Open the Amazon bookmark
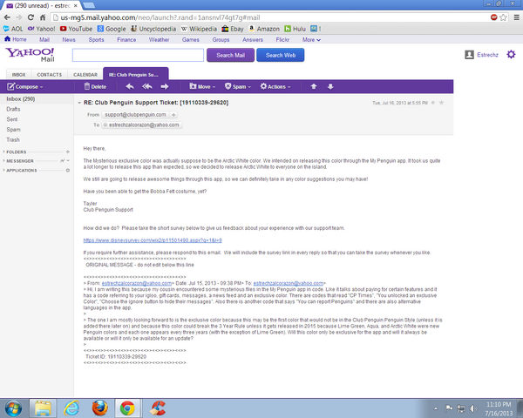 click(264, 29)
